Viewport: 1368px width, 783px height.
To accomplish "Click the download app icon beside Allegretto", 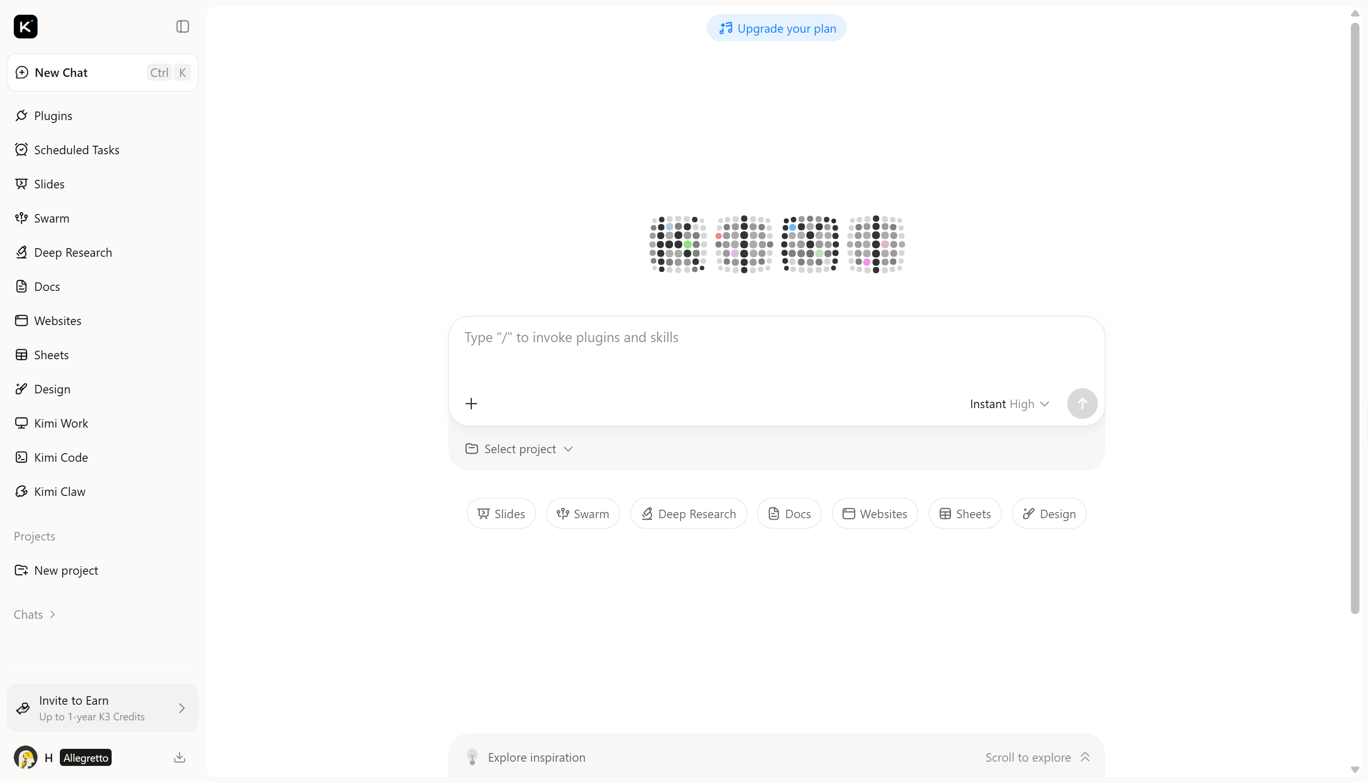I will [180, 757].
